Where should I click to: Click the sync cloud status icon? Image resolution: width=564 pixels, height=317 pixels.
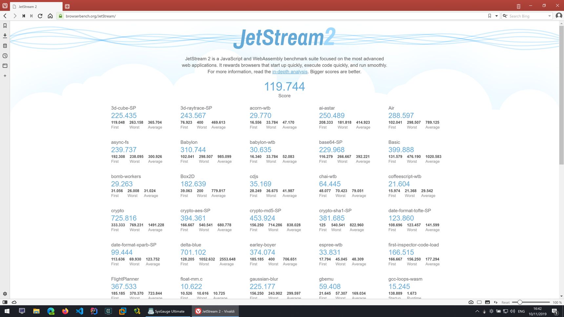(x=14, y=302)
